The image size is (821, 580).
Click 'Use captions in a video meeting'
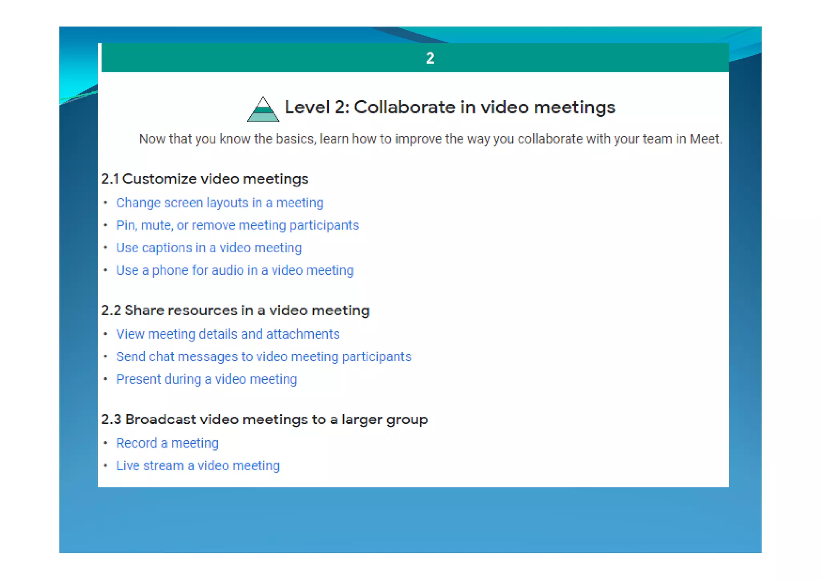[x=209, y=248]
